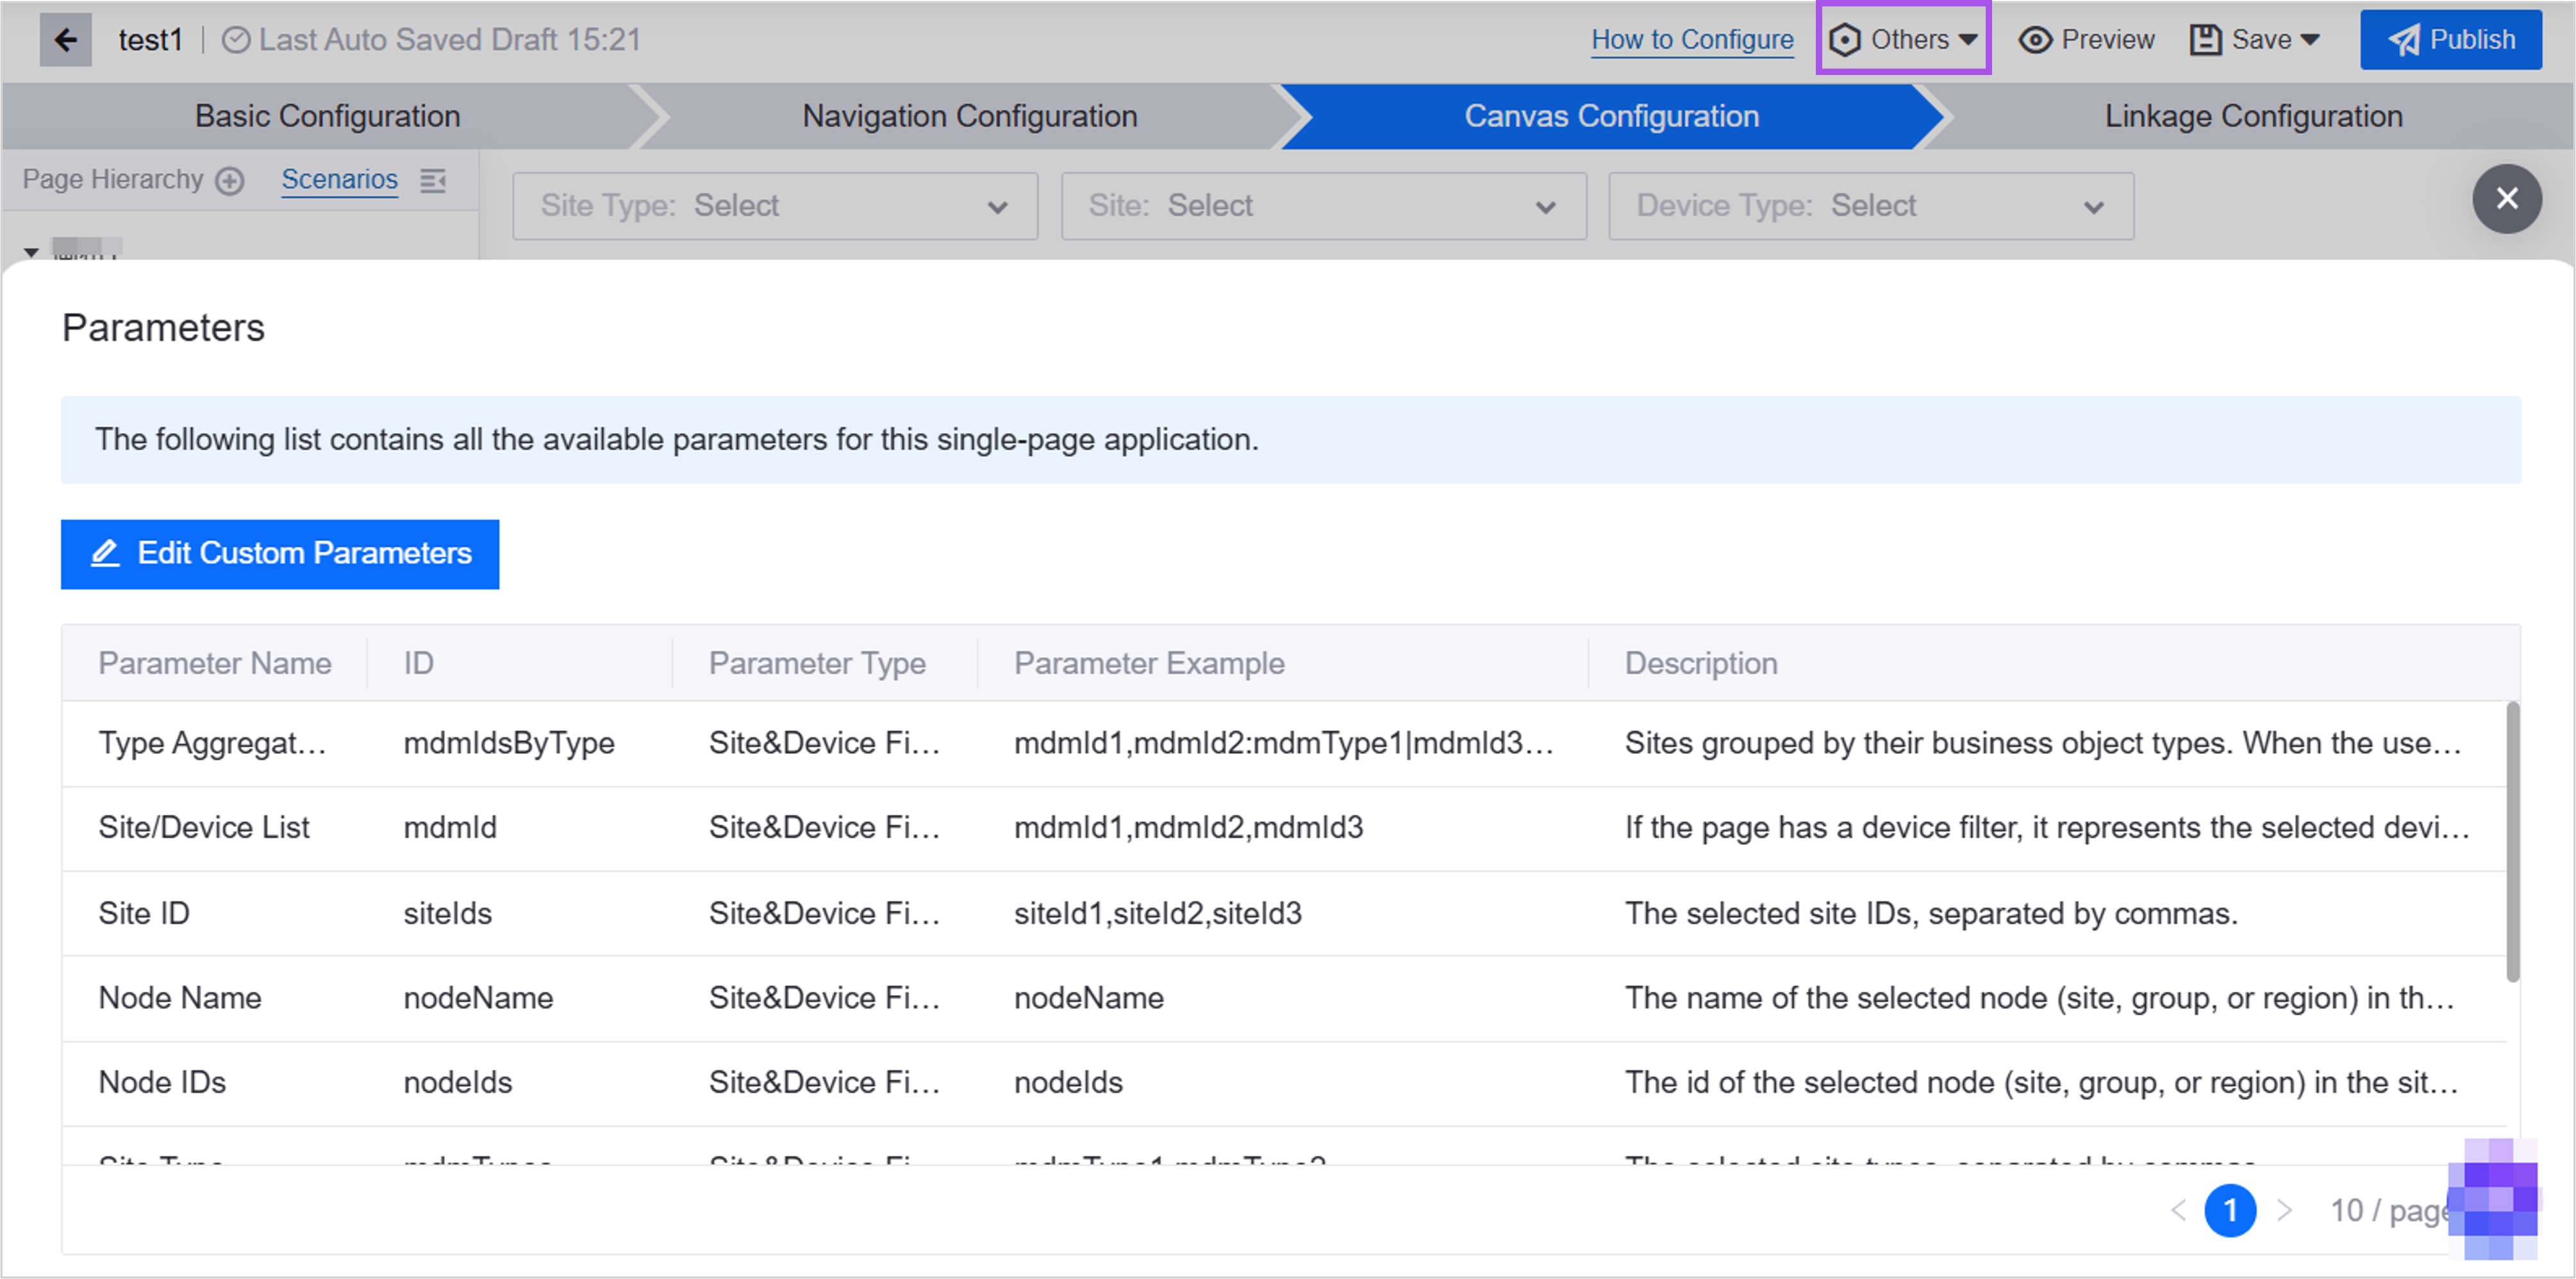
Task: Publish the application
Action: pyautogui.click(x=2451, y=40)
